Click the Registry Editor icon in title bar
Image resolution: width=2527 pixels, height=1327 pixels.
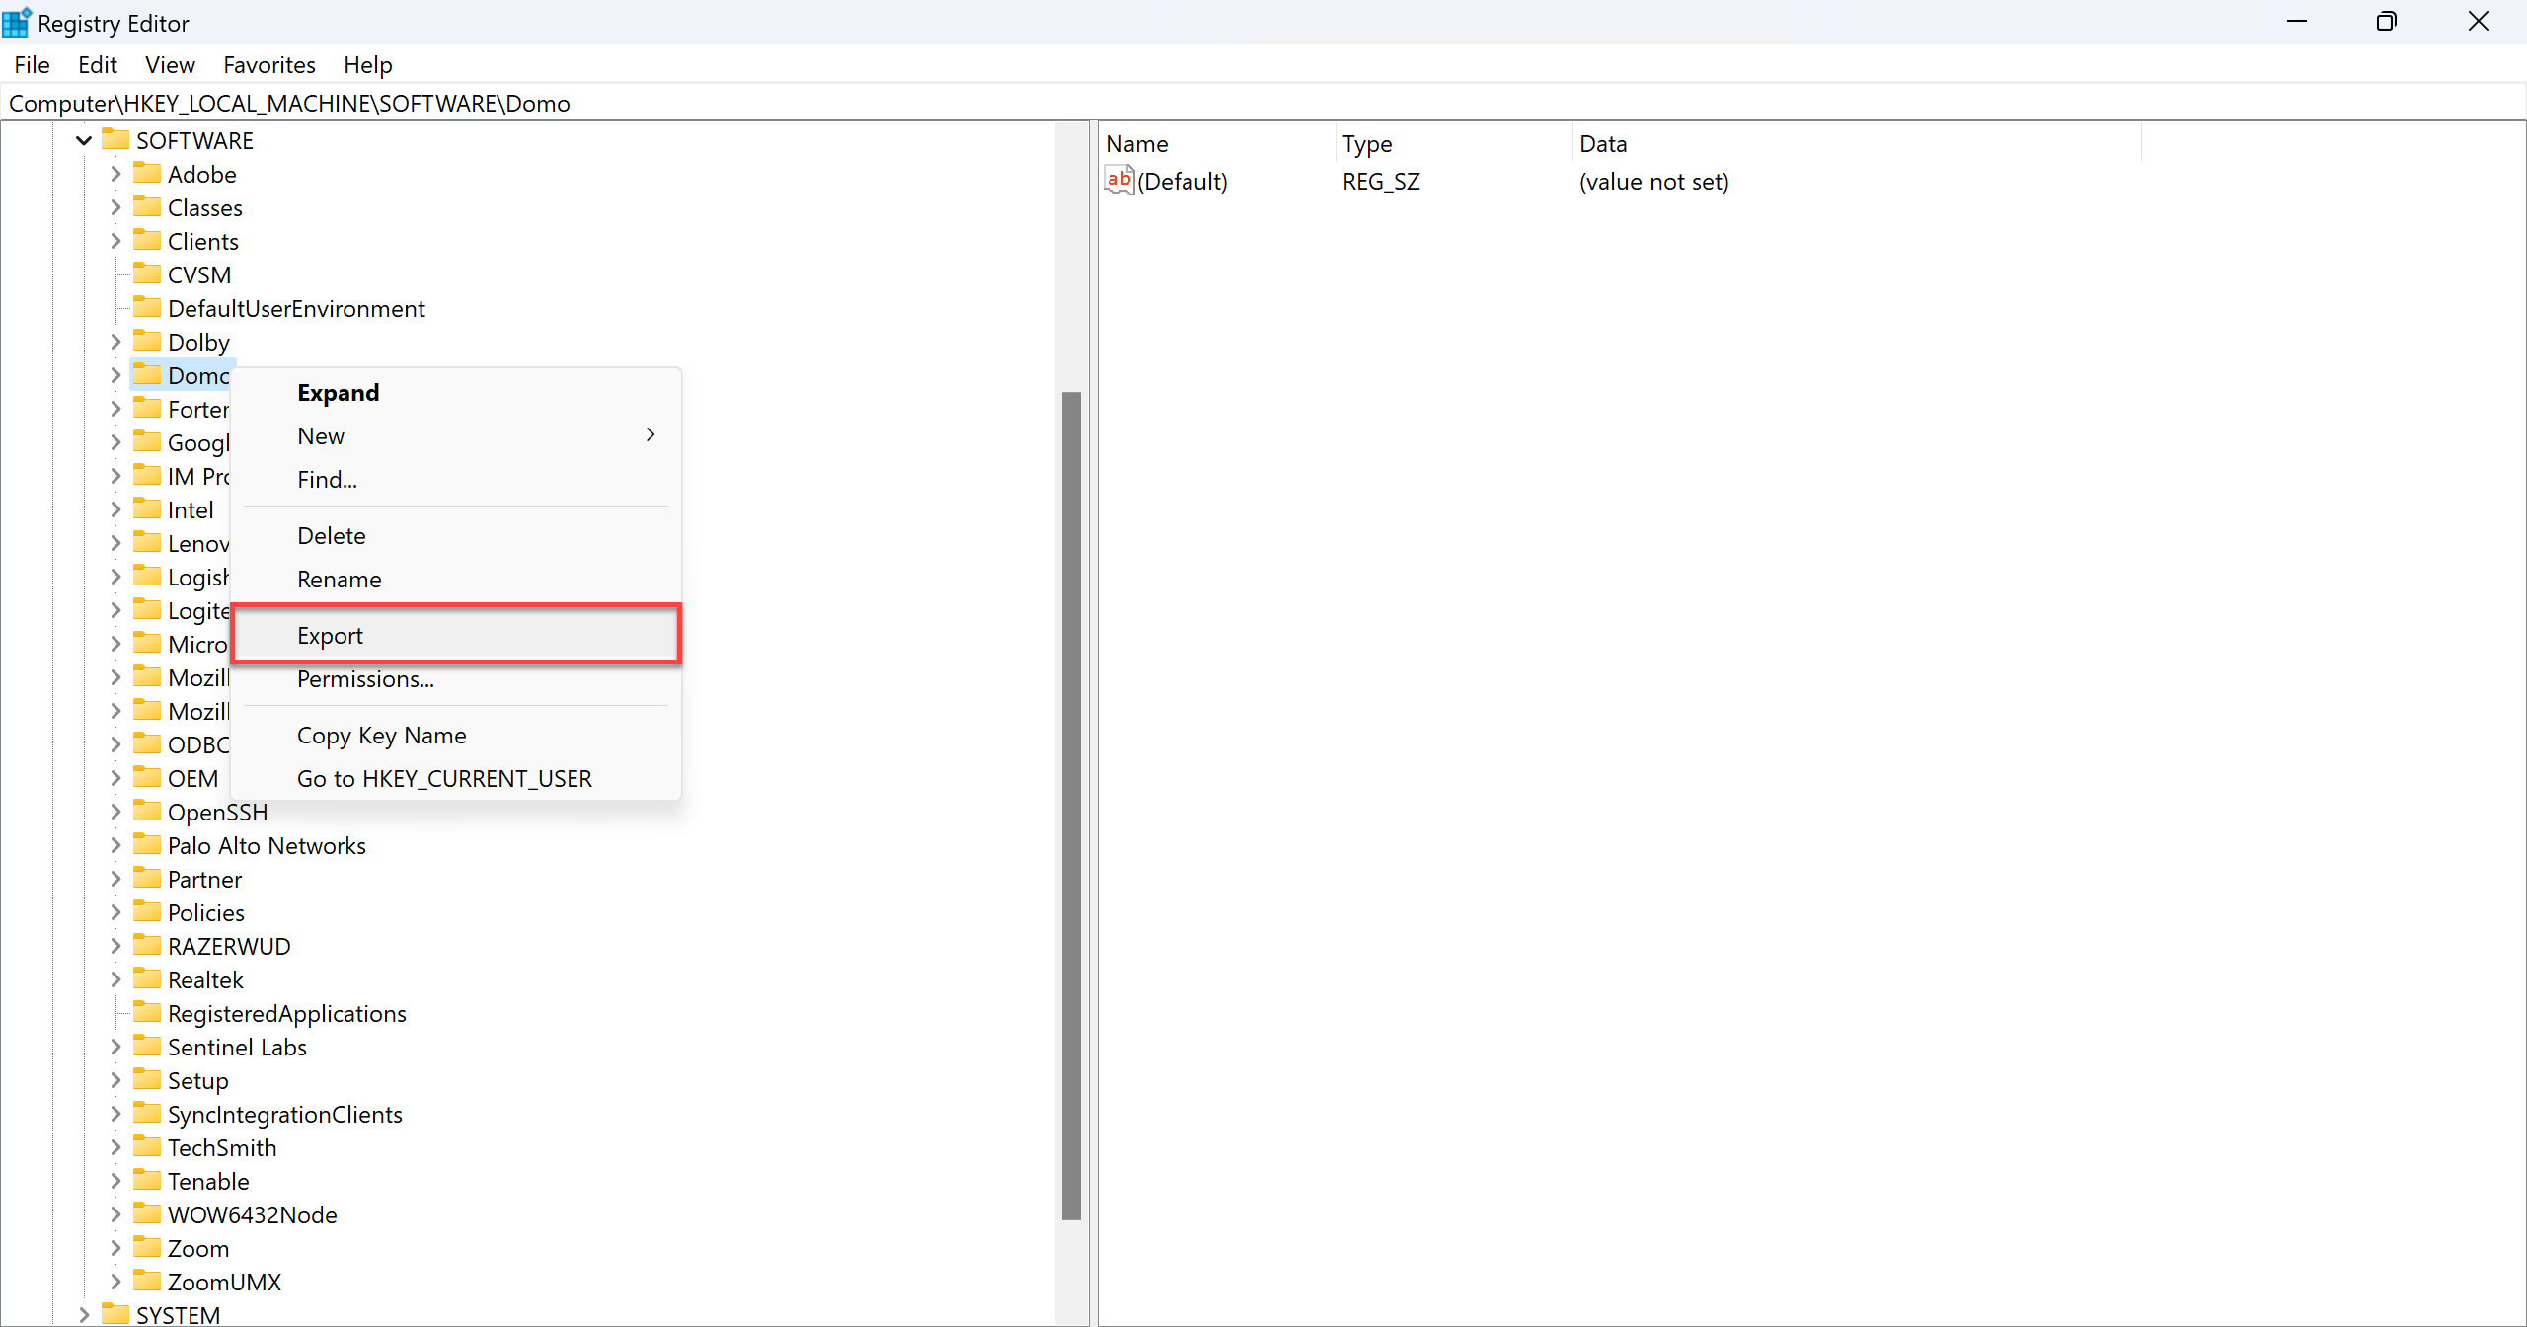[16, 21]
